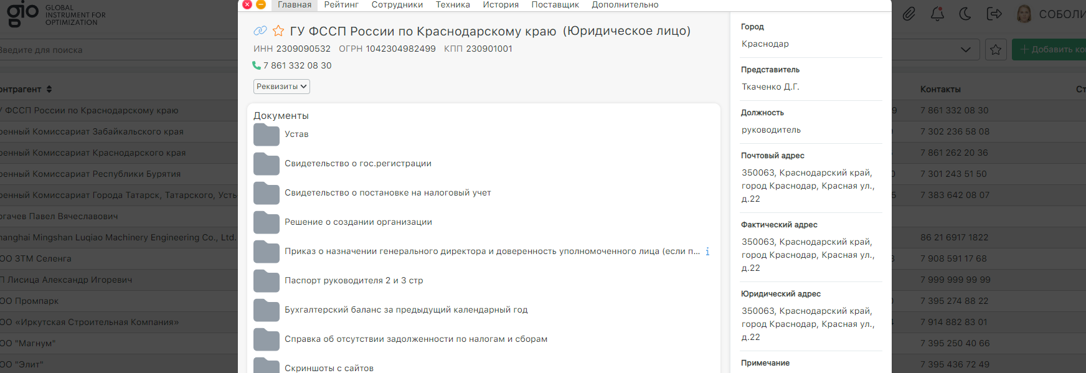Select row Грачев Павел Вячеславович
Viewport: 1086px width, 373px height.
click(x=118, y=216)
